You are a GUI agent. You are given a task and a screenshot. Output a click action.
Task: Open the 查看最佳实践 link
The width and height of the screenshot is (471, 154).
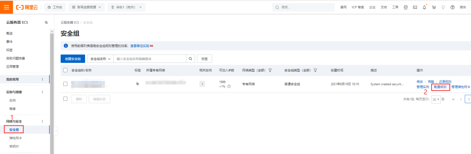coord(139,46)
